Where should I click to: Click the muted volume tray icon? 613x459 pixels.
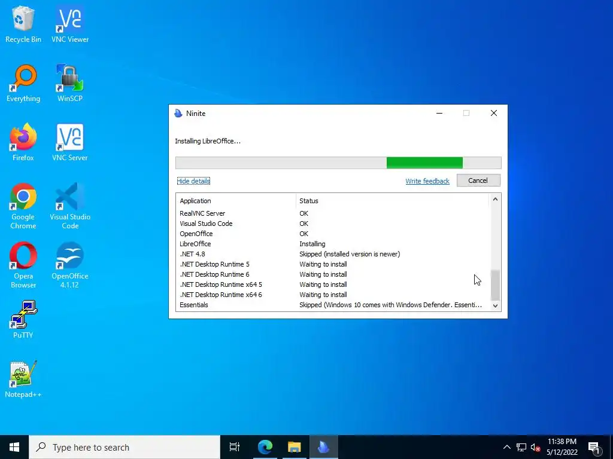pos(536,447)
